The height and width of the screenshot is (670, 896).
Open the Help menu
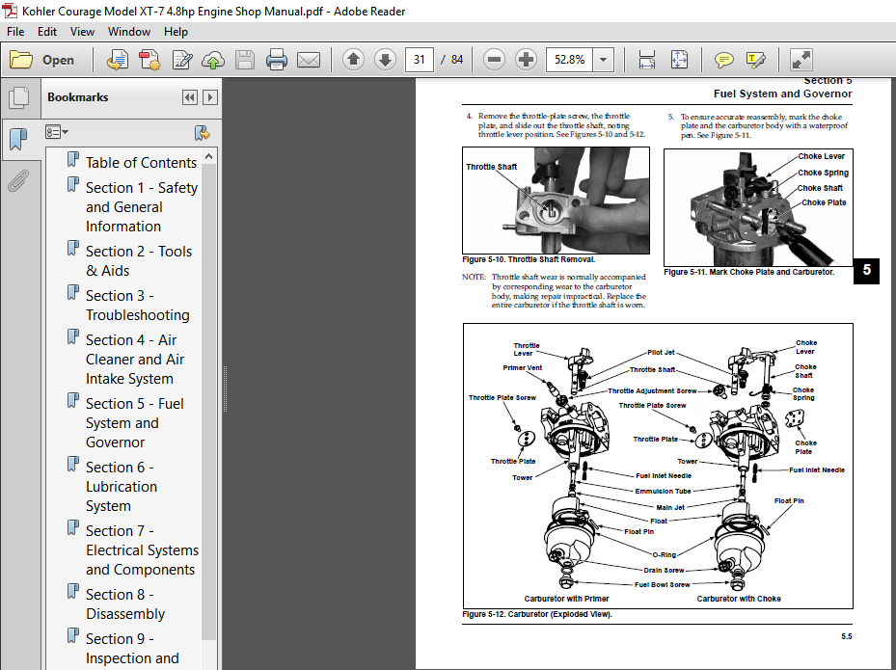point(176,32)
